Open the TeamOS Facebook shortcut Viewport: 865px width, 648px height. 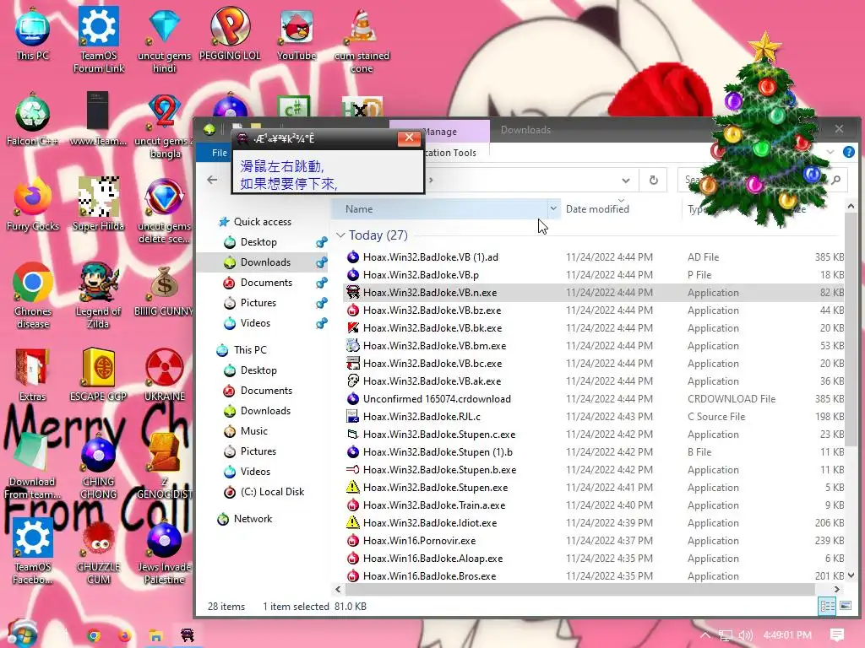33,553
